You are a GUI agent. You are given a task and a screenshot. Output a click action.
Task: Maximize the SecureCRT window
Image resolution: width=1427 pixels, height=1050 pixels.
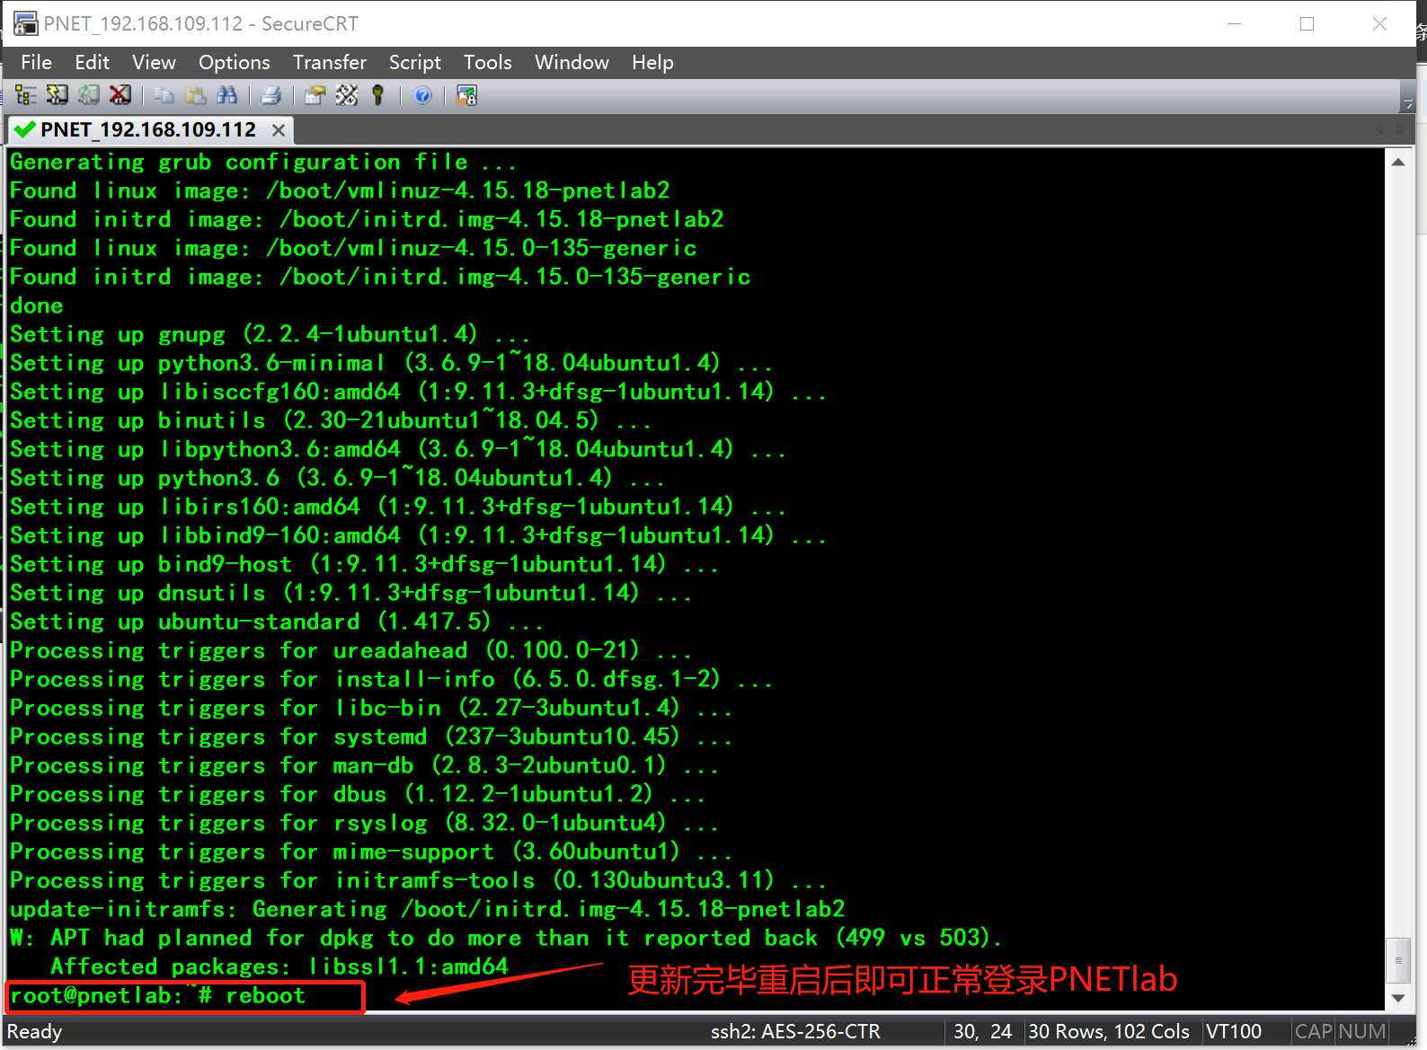[x=1307, y=24]
